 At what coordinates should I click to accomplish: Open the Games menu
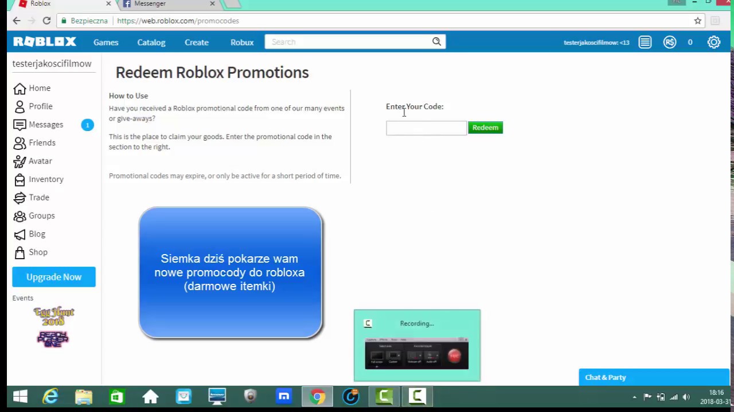[x=106, y=42]
